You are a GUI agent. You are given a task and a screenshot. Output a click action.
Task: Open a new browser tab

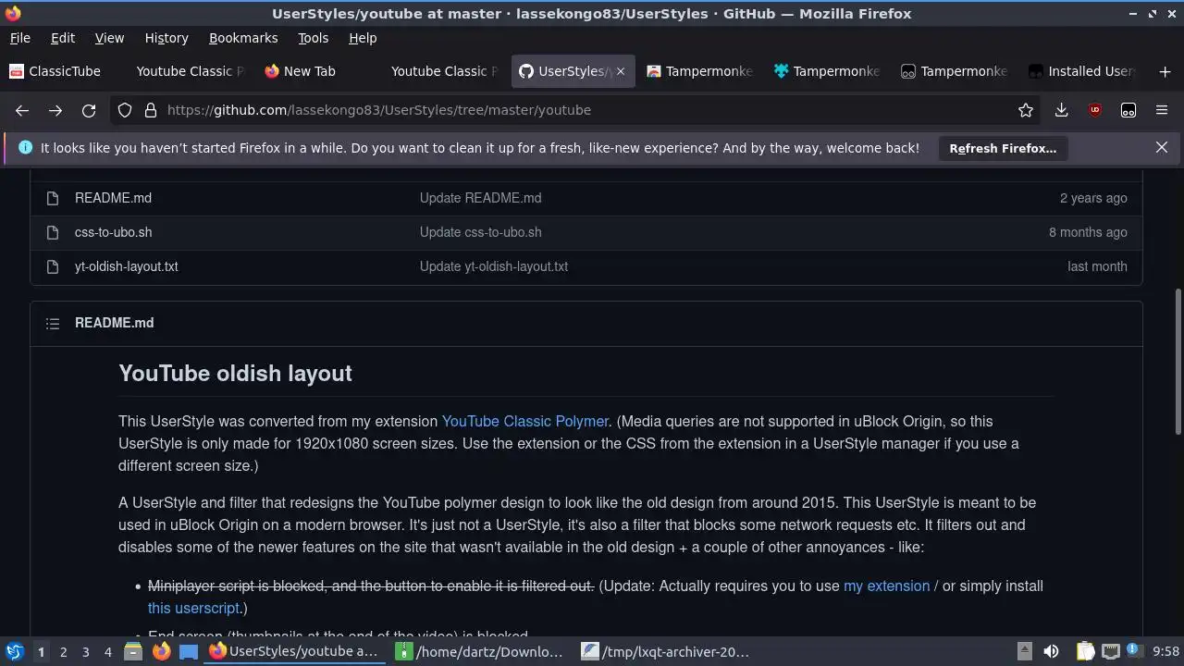click(x=1165, y=71)
